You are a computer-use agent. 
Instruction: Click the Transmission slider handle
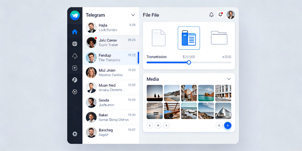pos(189,62)
